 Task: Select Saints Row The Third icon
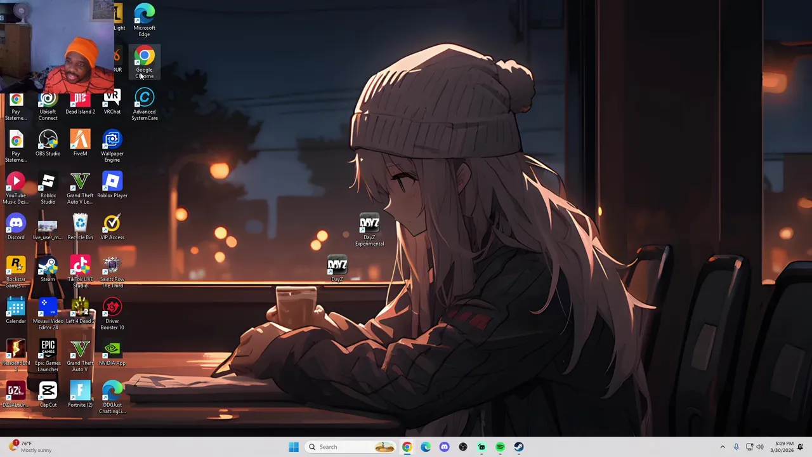(112, 272)
